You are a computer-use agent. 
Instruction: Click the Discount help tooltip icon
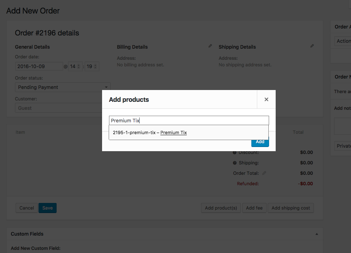coord(235,153)
